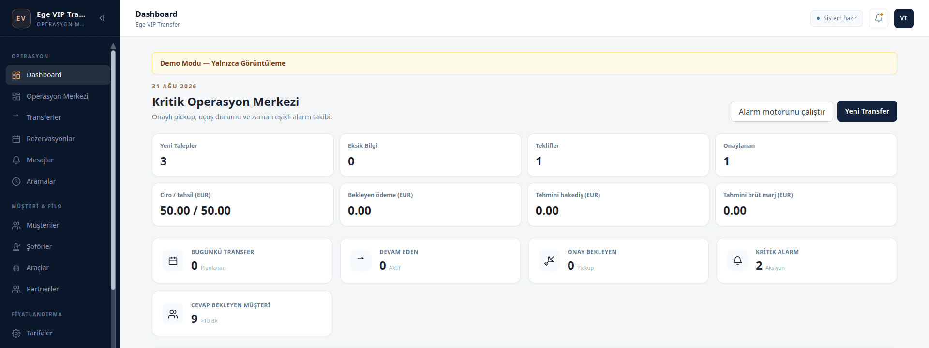Viewport: 929px width, 348px height.
Task: Click the Bekleyen ödeme (EUR) card
Action: (431, 204)
